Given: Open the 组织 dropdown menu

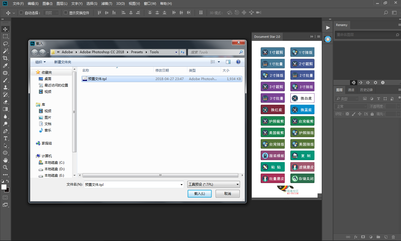Looking at the screenshot, I should pyautogui.click(x=40, y=62).
